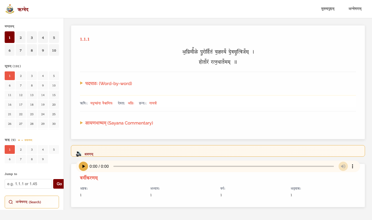
Task: Play the verse audio recording
Action: pos(83,166)
